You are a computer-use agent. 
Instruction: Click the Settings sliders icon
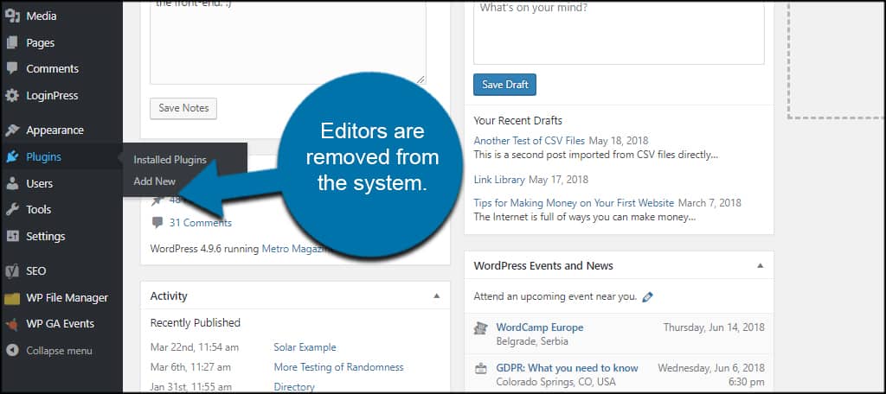[x=12, y=236]
